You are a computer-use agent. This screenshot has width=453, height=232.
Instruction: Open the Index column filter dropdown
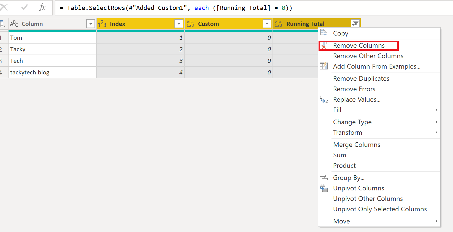(179, 24)
